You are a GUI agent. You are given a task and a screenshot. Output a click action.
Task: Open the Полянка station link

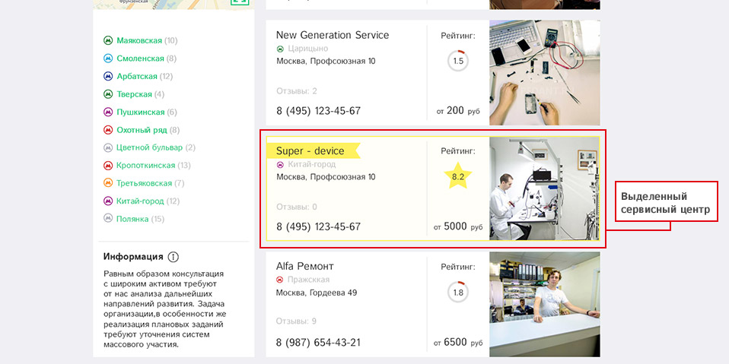click(132, 219)
